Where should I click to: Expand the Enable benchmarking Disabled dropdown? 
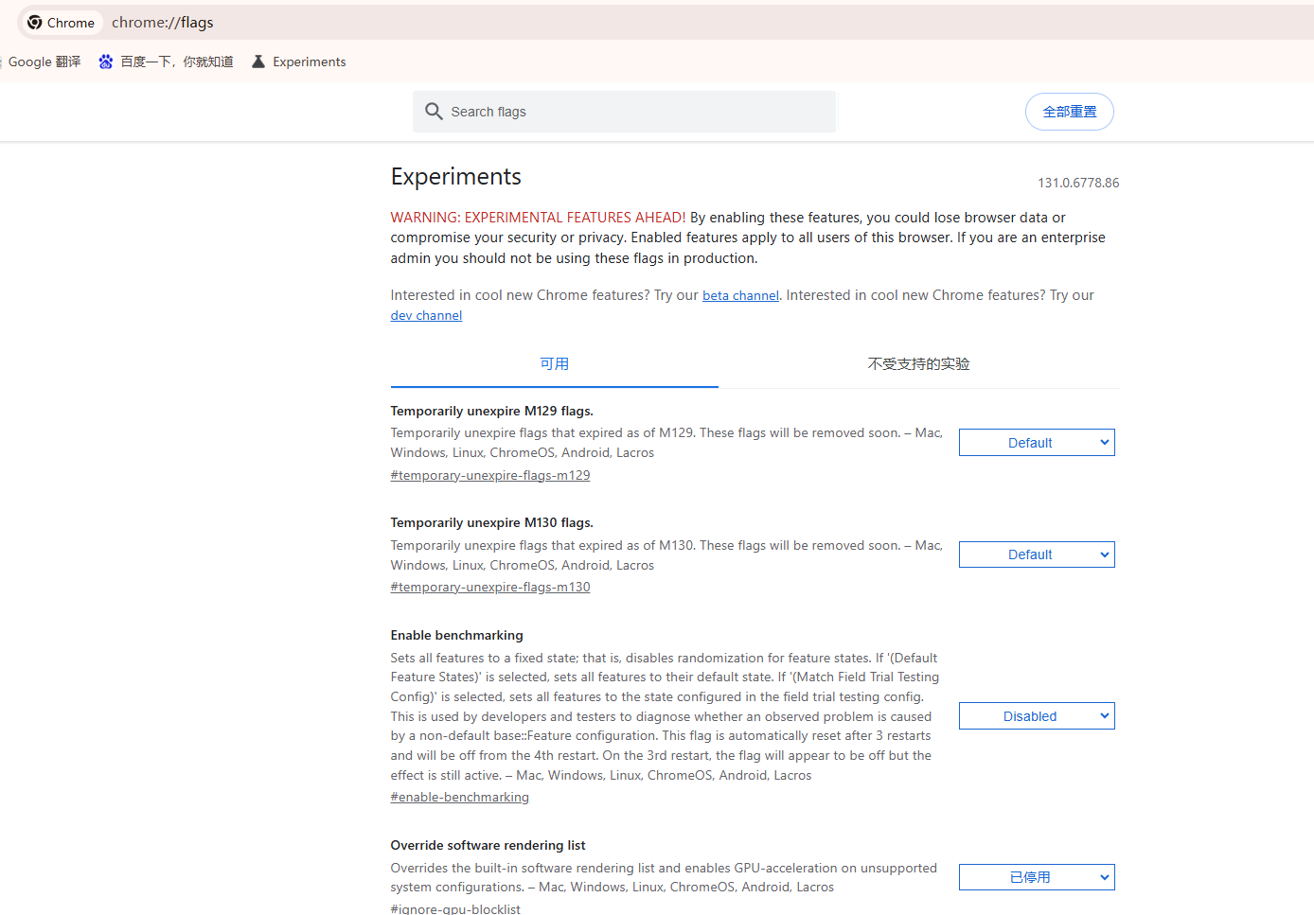1036,716
